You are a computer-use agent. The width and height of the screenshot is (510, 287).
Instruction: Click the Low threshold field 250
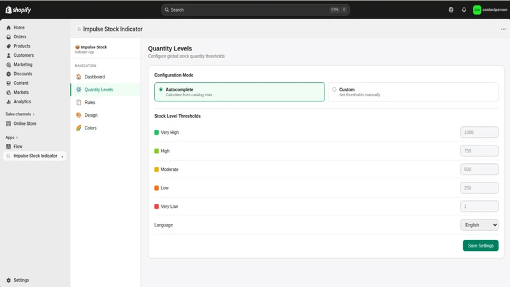(x=479, y=188)
